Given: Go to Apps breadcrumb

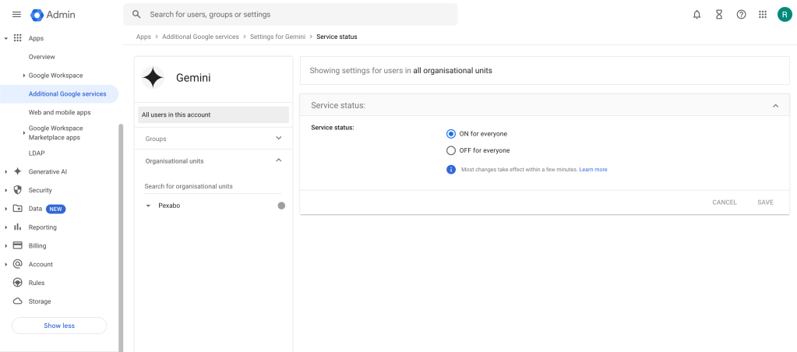Looking at the screenshot, I should click(x=143, y=37).
